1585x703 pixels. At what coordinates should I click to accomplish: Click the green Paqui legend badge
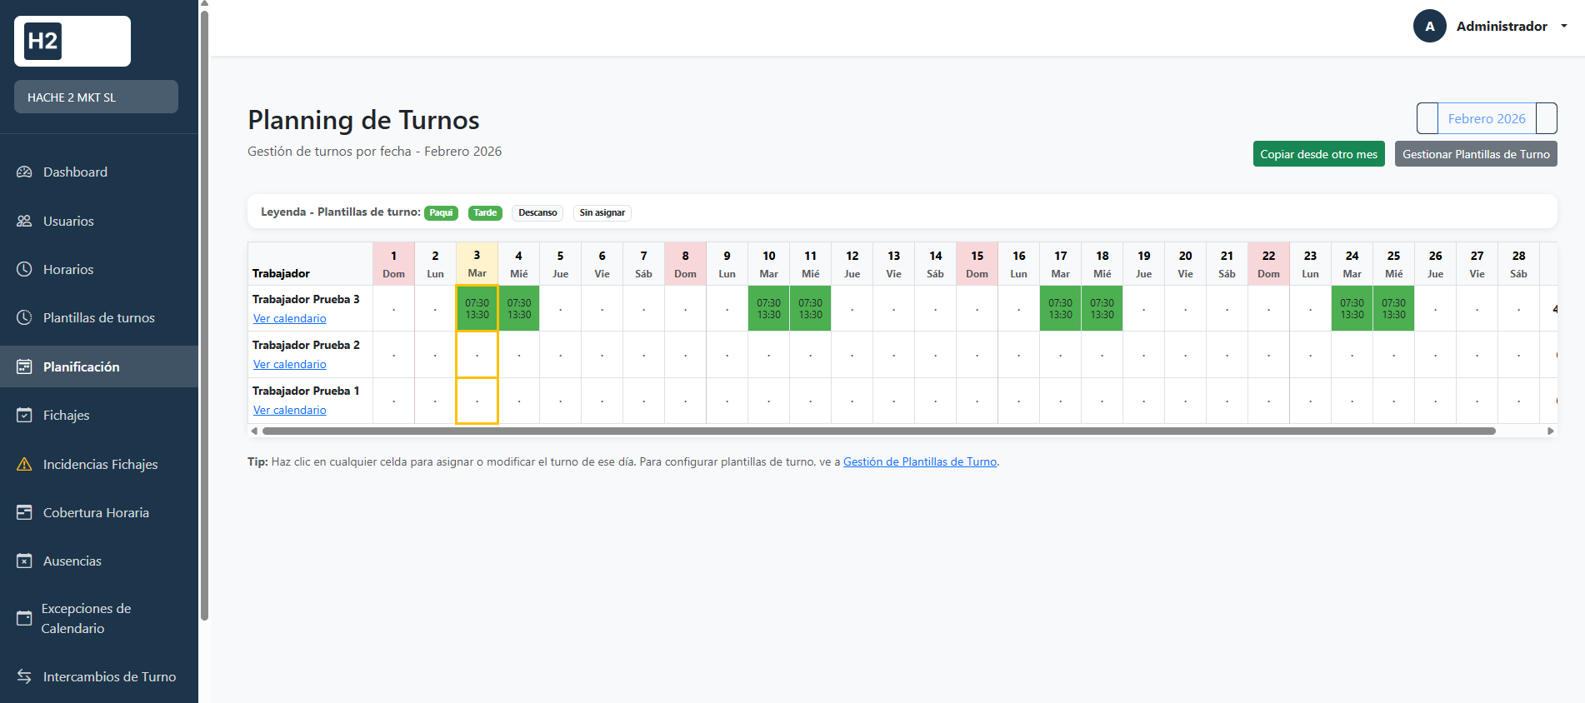pyautogui.click(x=441, y=213)
